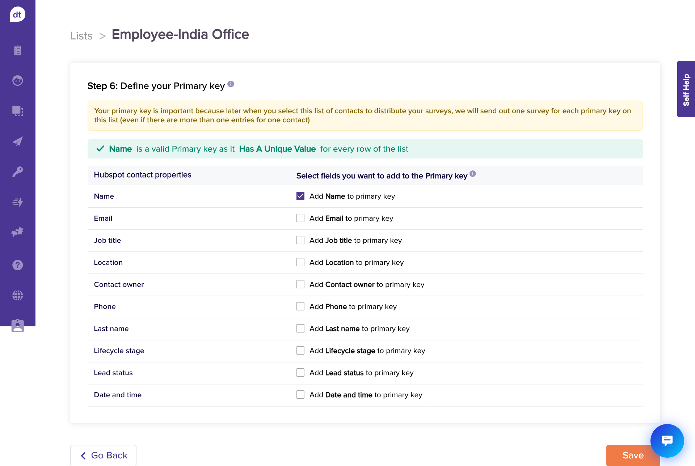Click the paper plane distribute icon
This screenshot has width=695, height=466.
click(x=17, y=141)
